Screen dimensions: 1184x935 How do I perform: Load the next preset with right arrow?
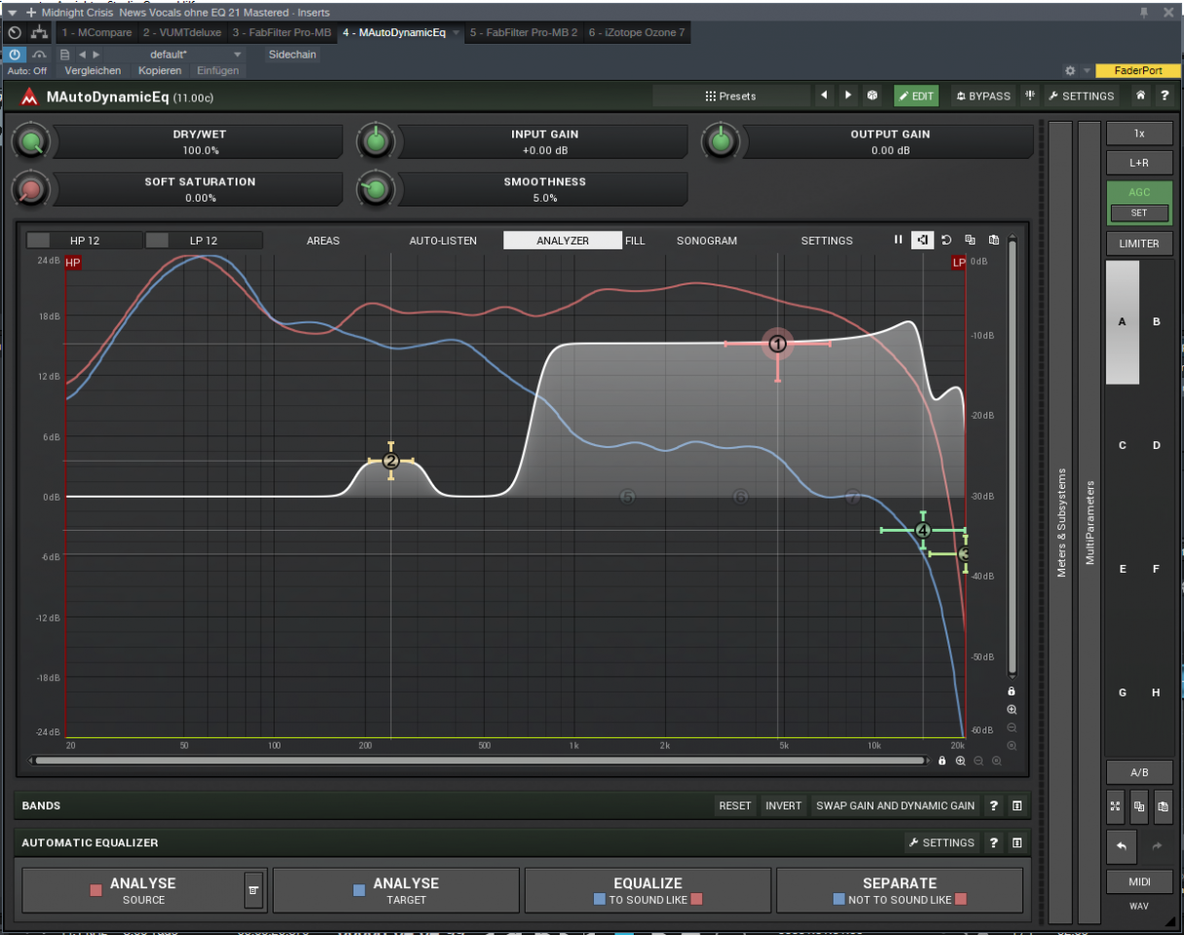click(x=848, y=95)
